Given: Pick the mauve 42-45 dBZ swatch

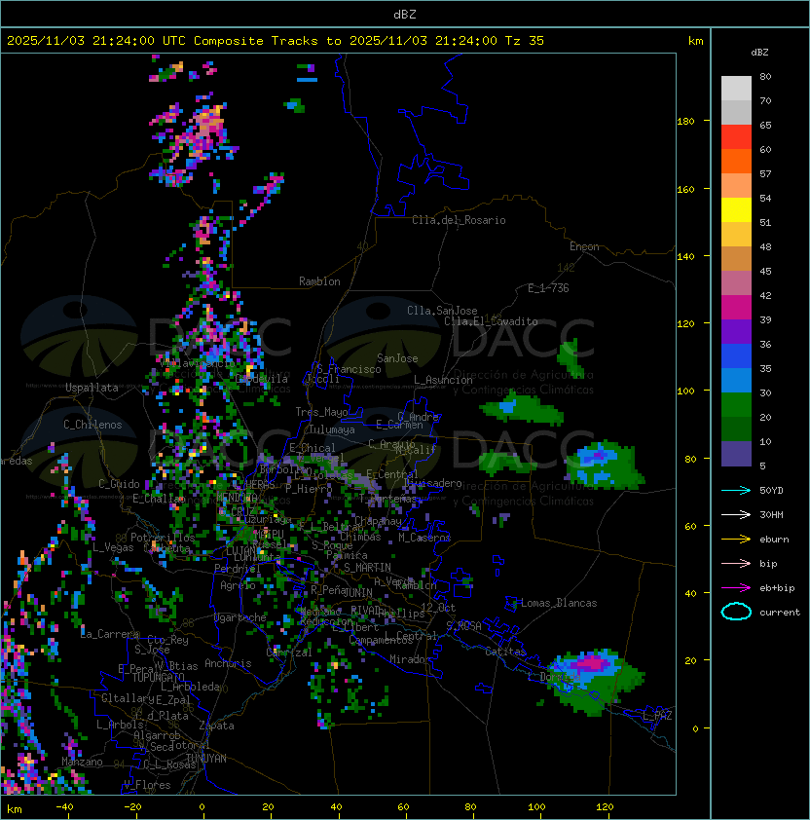Looking at the screenshot, I should click(x=736, y=283).
